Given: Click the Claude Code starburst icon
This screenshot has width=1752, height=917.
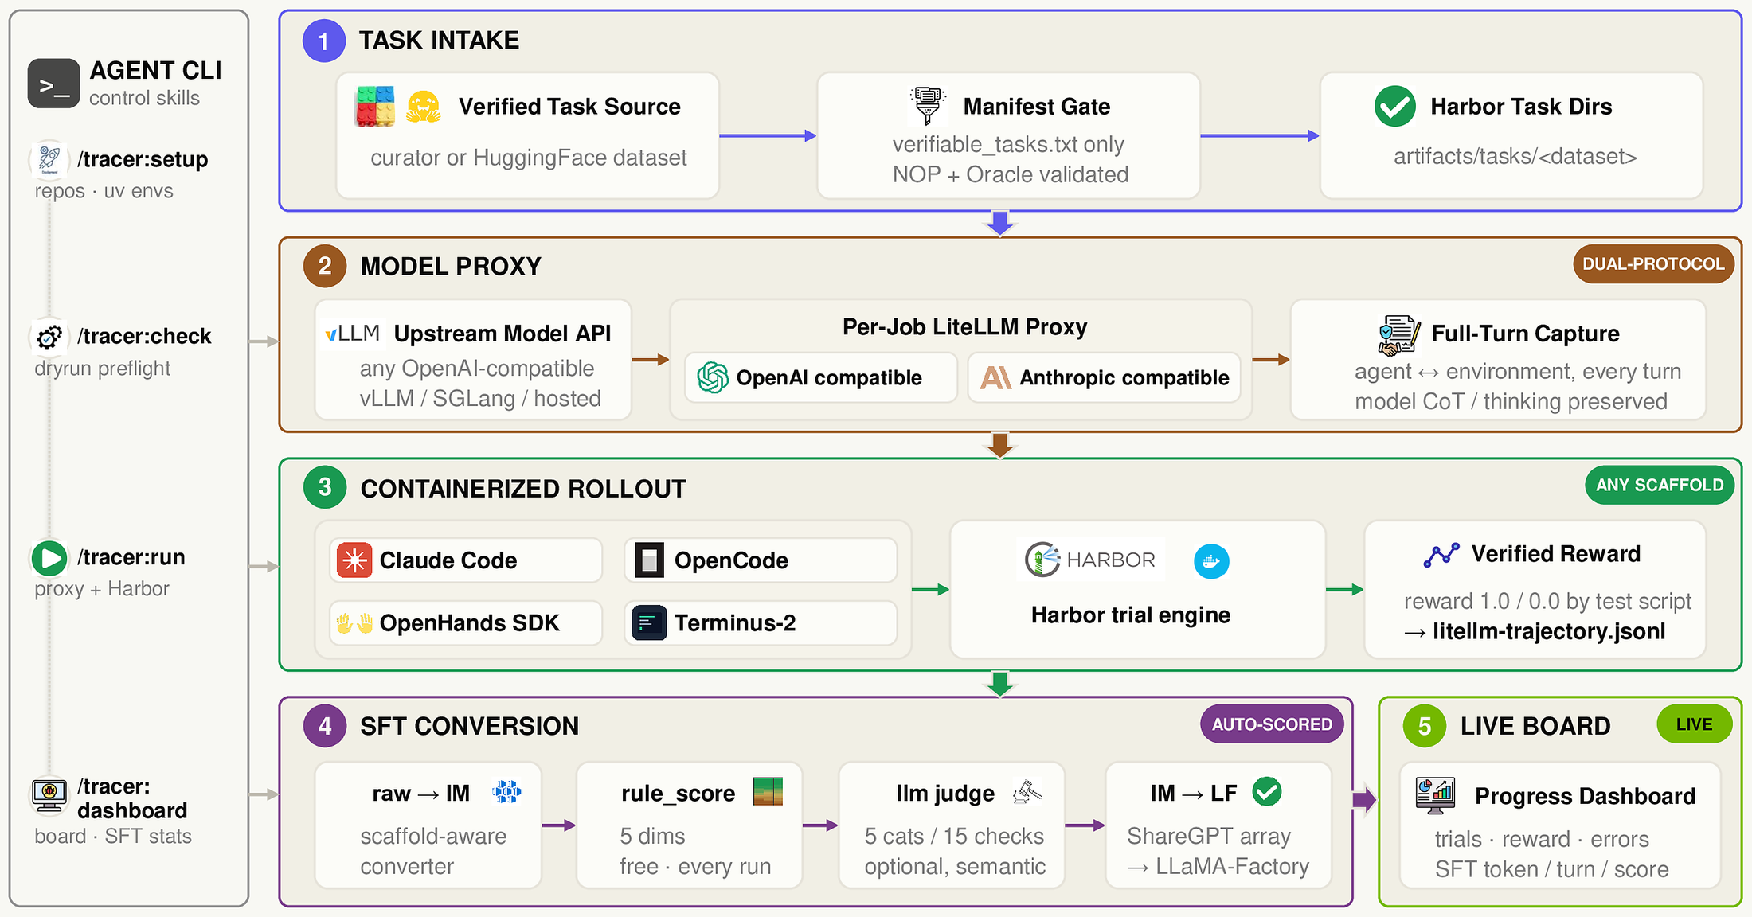Looking at the screenshot, I should pos(354,560).
